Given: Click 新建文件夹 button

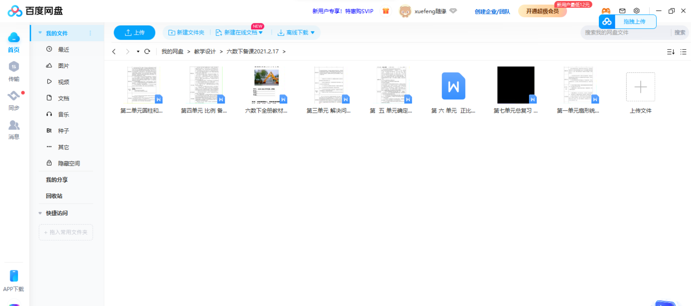Looking at the screenshot, I should pyautogui.click(x=186, y=33).
